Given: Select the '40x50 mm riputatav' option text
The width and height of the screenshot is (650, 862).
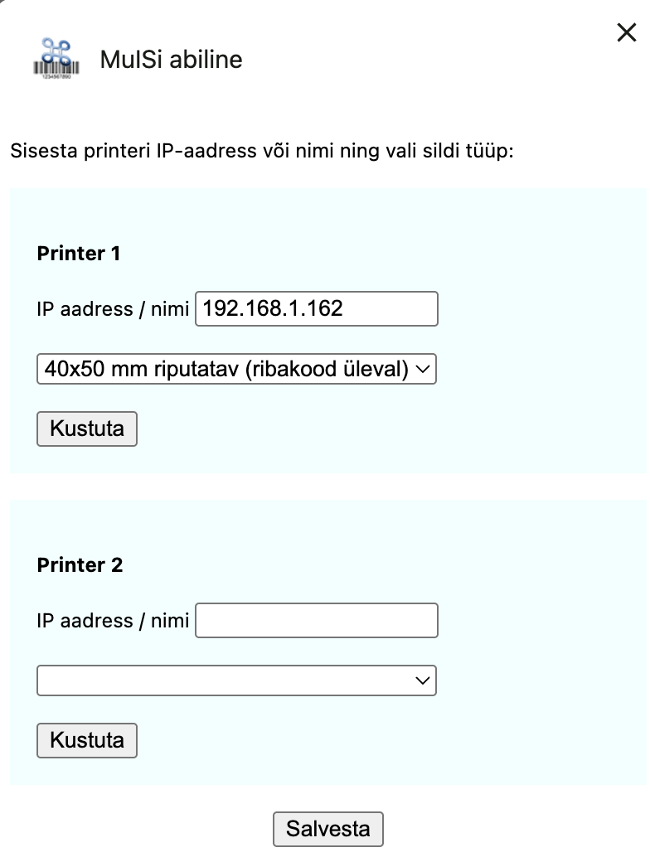Looking at the screenshot, I should click(226, 369).
